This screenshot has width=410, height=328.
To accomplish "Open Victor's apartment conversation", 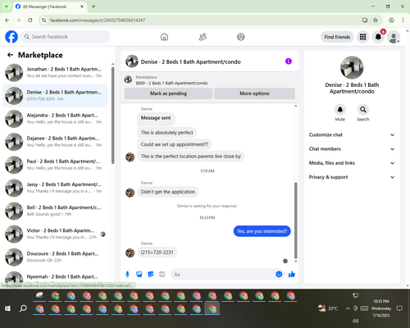I will coord(56,234).
